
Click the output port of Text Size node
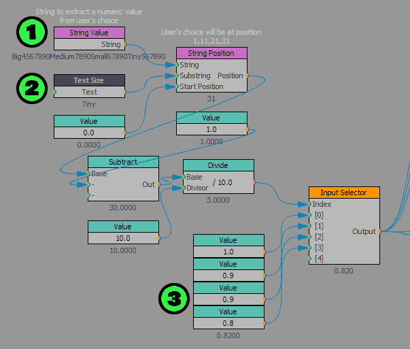(x=124, y=92)
